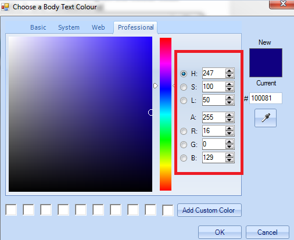The image size is (294, 240).
Task: Click the Cancel button
Action: tap(267, 232)
